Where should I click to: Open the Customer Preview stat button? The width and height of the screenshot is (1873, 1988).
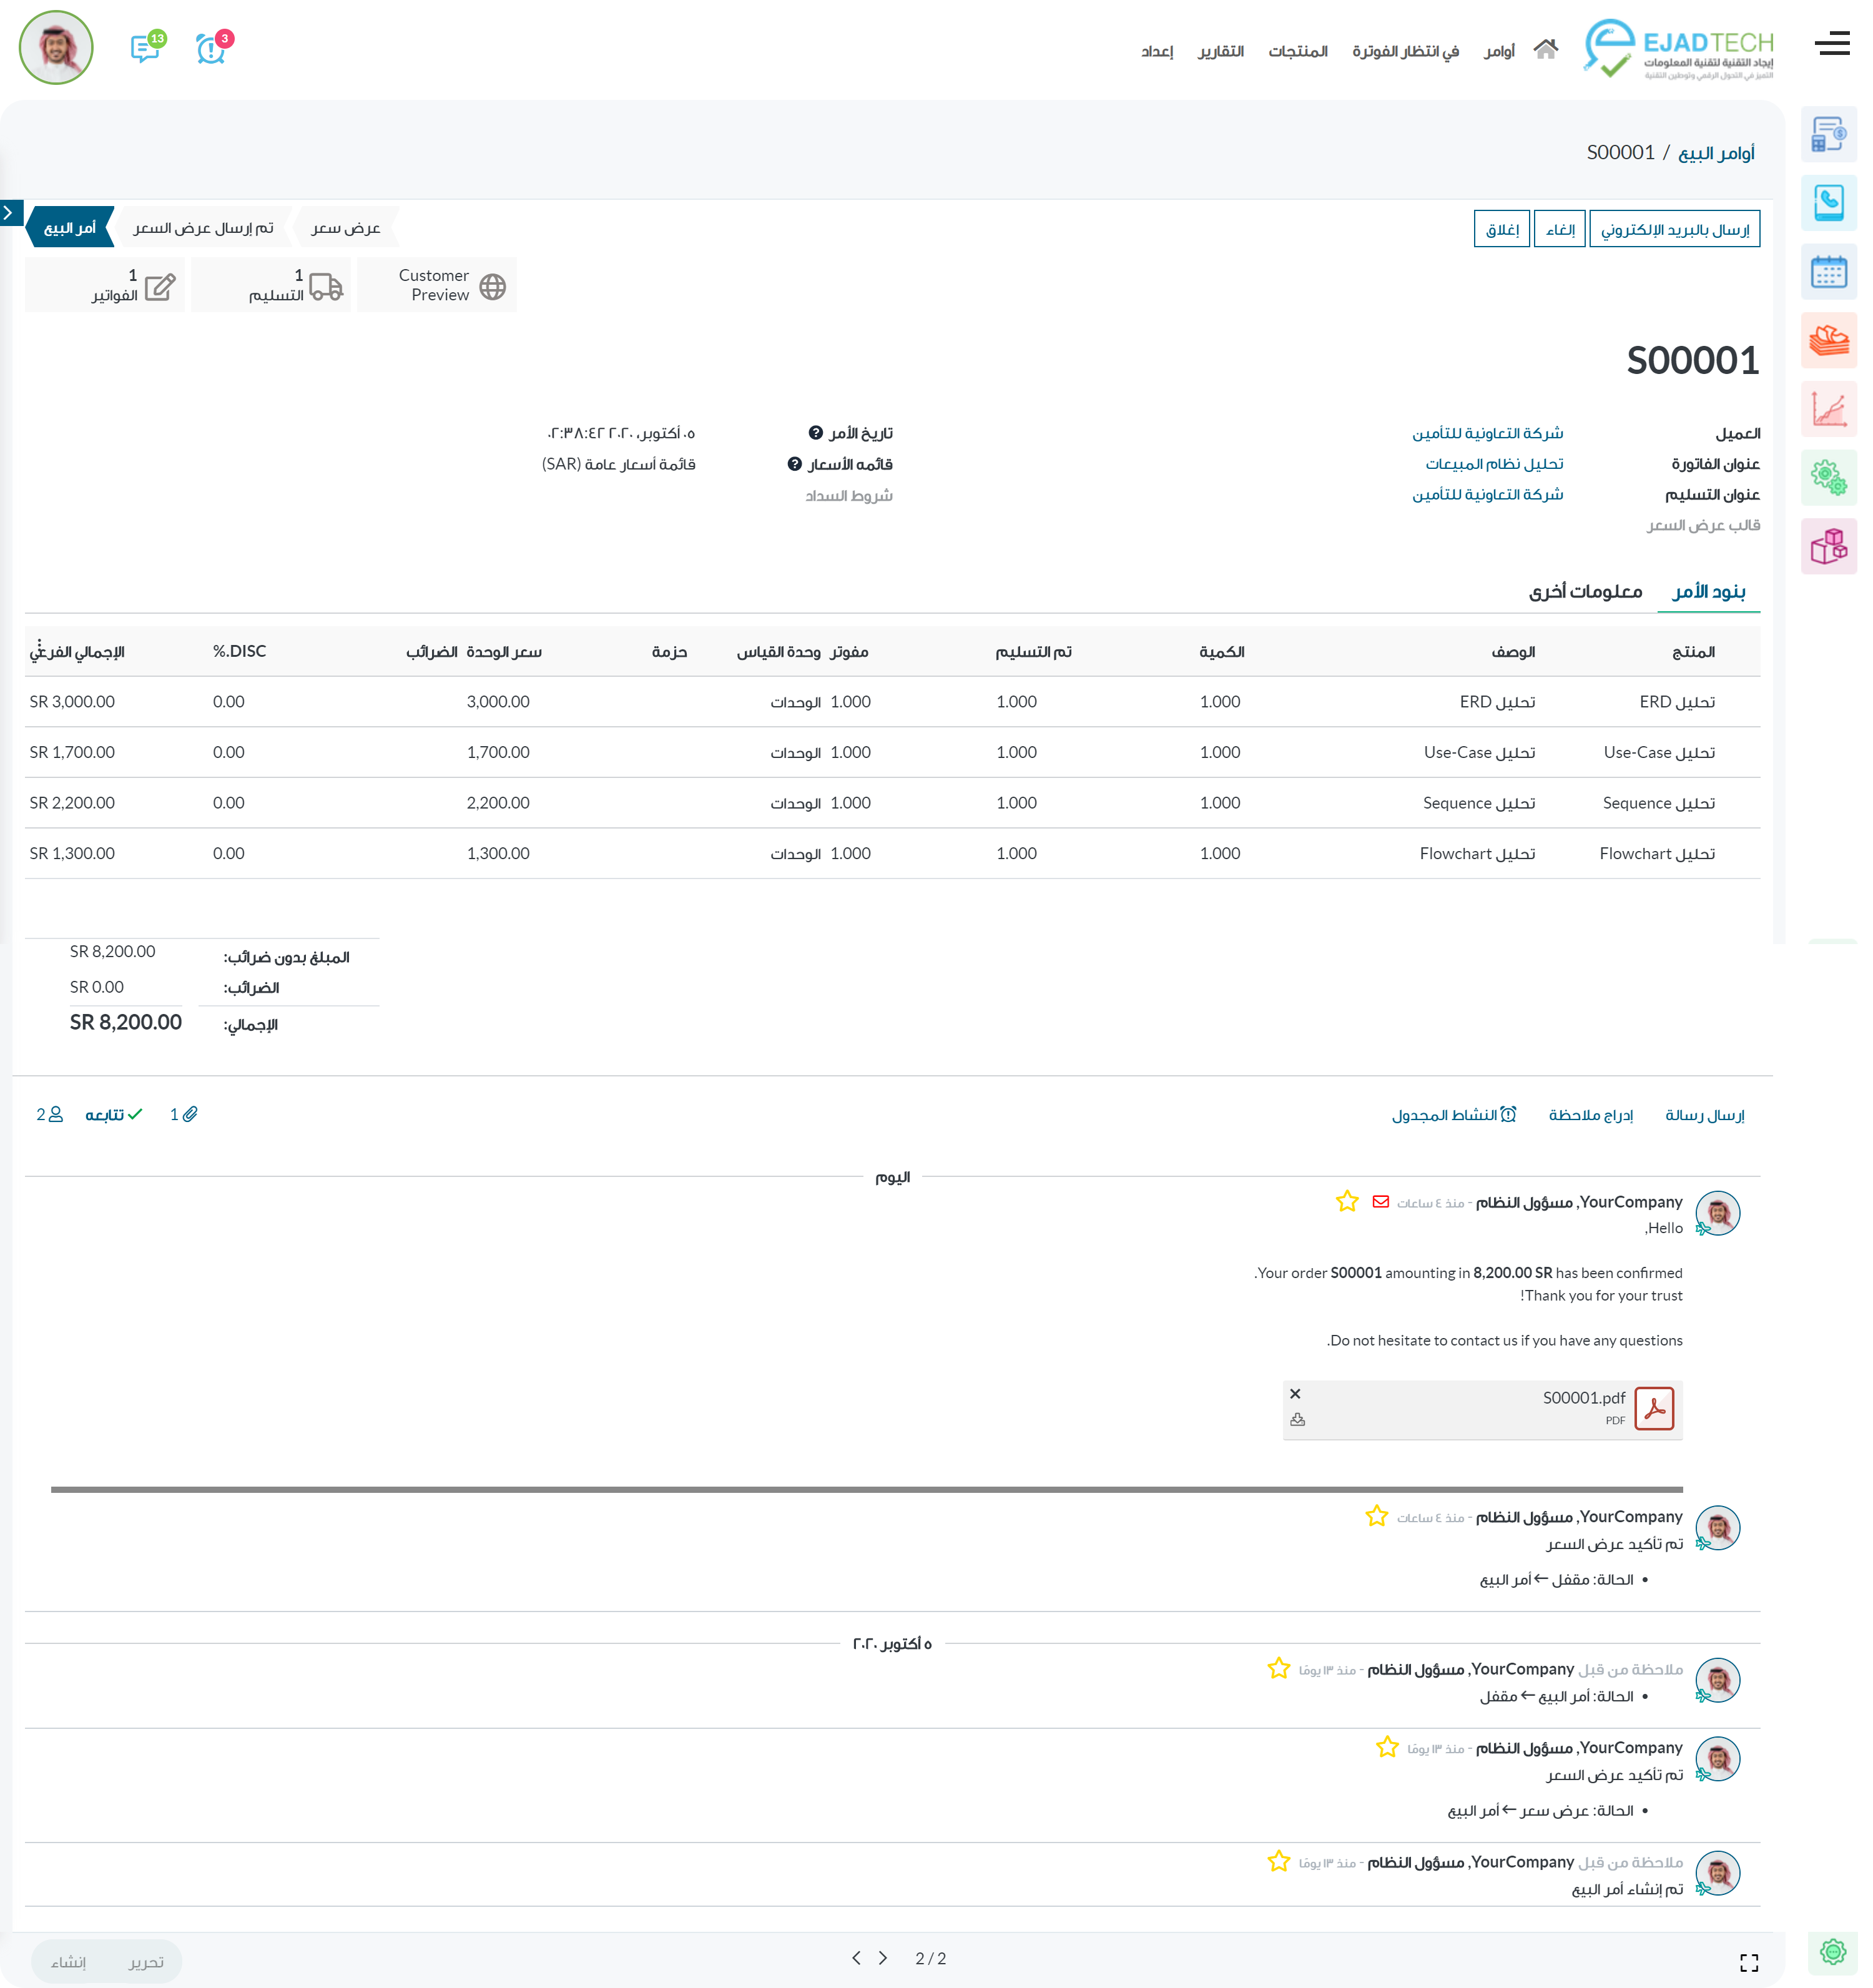tap(437, 285)
